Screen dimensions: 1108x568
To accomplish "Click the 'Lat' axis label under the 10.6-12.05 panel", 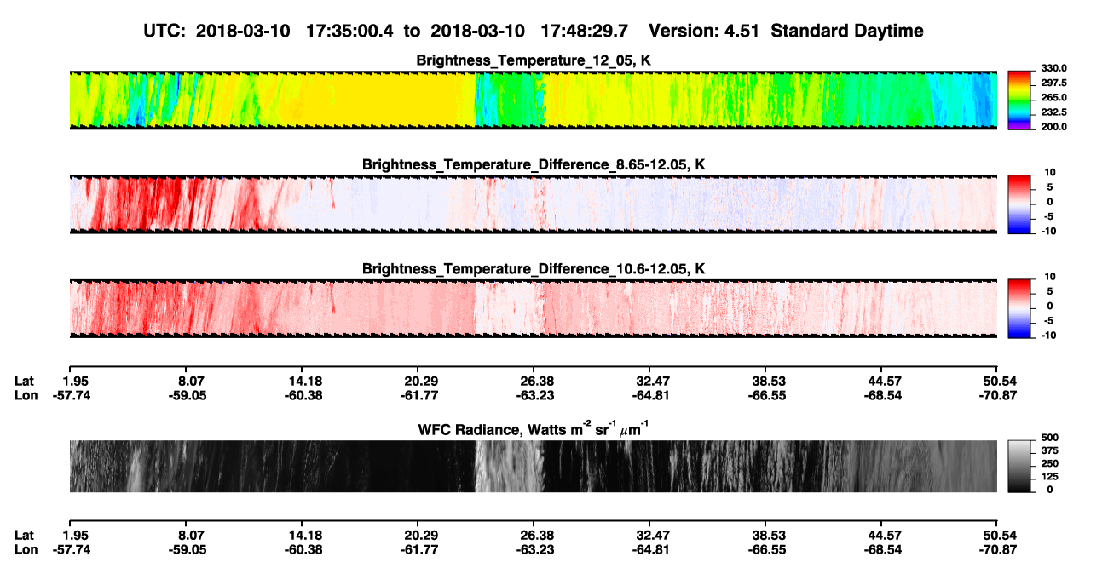I will (24, 381).
